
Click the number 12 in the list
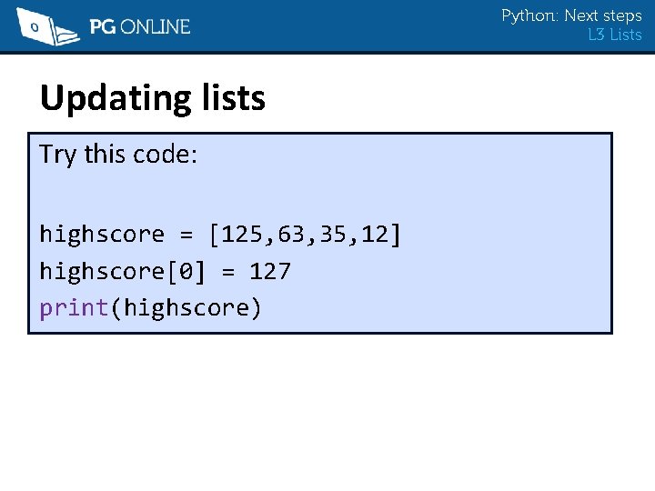pyautogui.click(x=376, y=235)
